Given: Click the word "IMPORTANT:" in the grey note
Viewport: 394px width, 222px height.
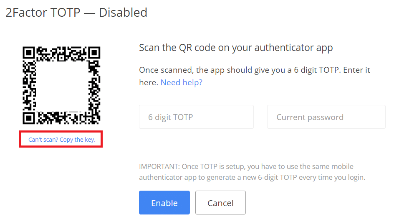Looking at the screenshot, I should [x=159, y=167].
